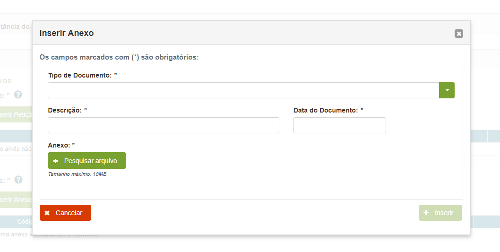Click the partially hidden Inserir Petição button

[x=16, y=114]
